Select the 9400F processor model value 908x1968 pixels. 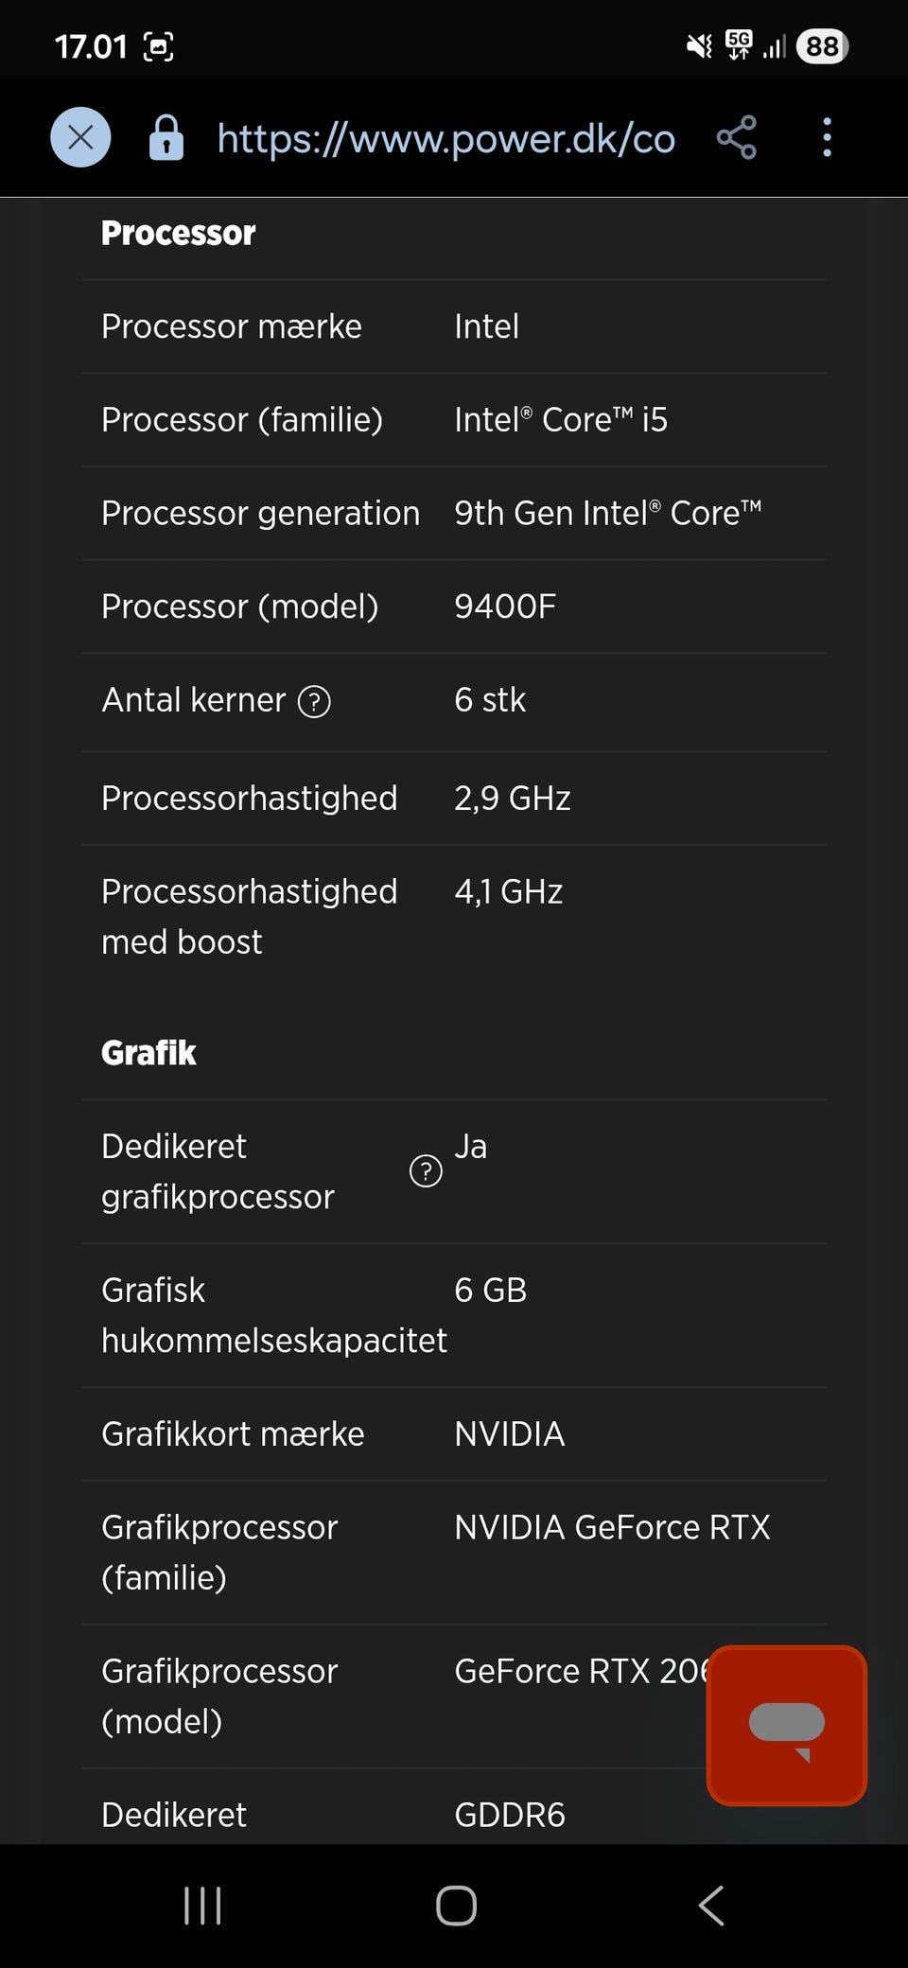(x=505, y=606)
